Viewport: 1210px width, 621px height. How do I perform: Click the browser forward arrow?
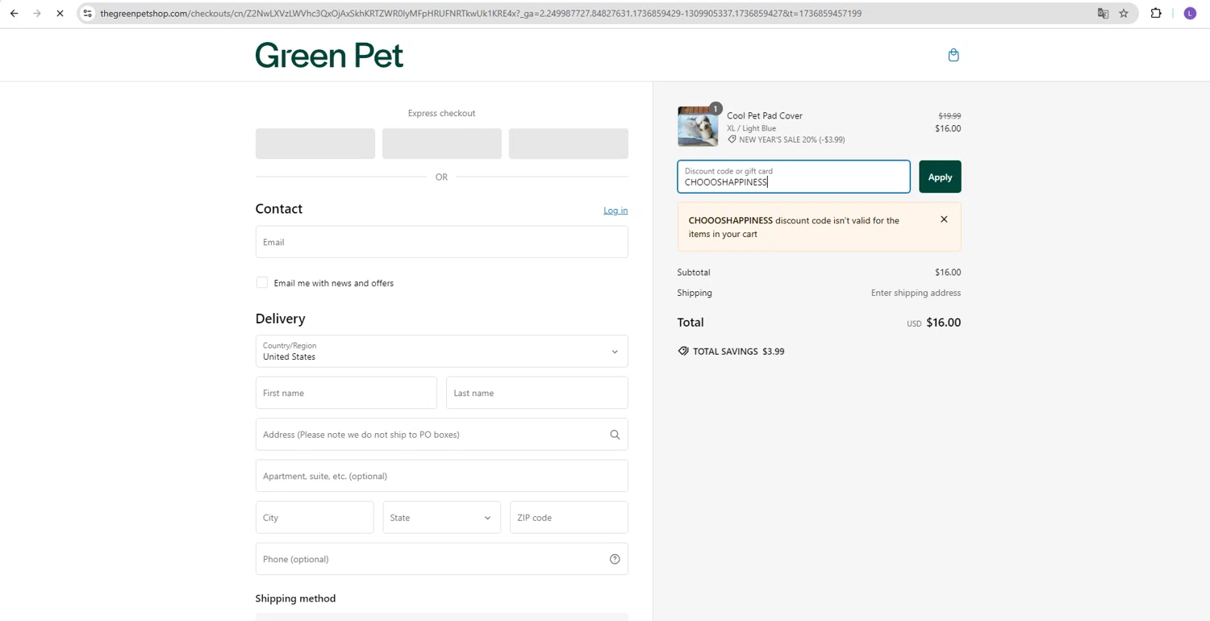point(36,13)
